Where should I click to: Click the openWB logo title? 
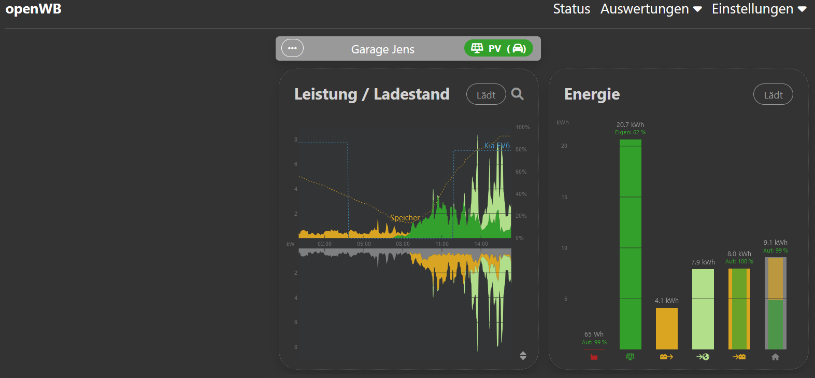click(33, 9)
